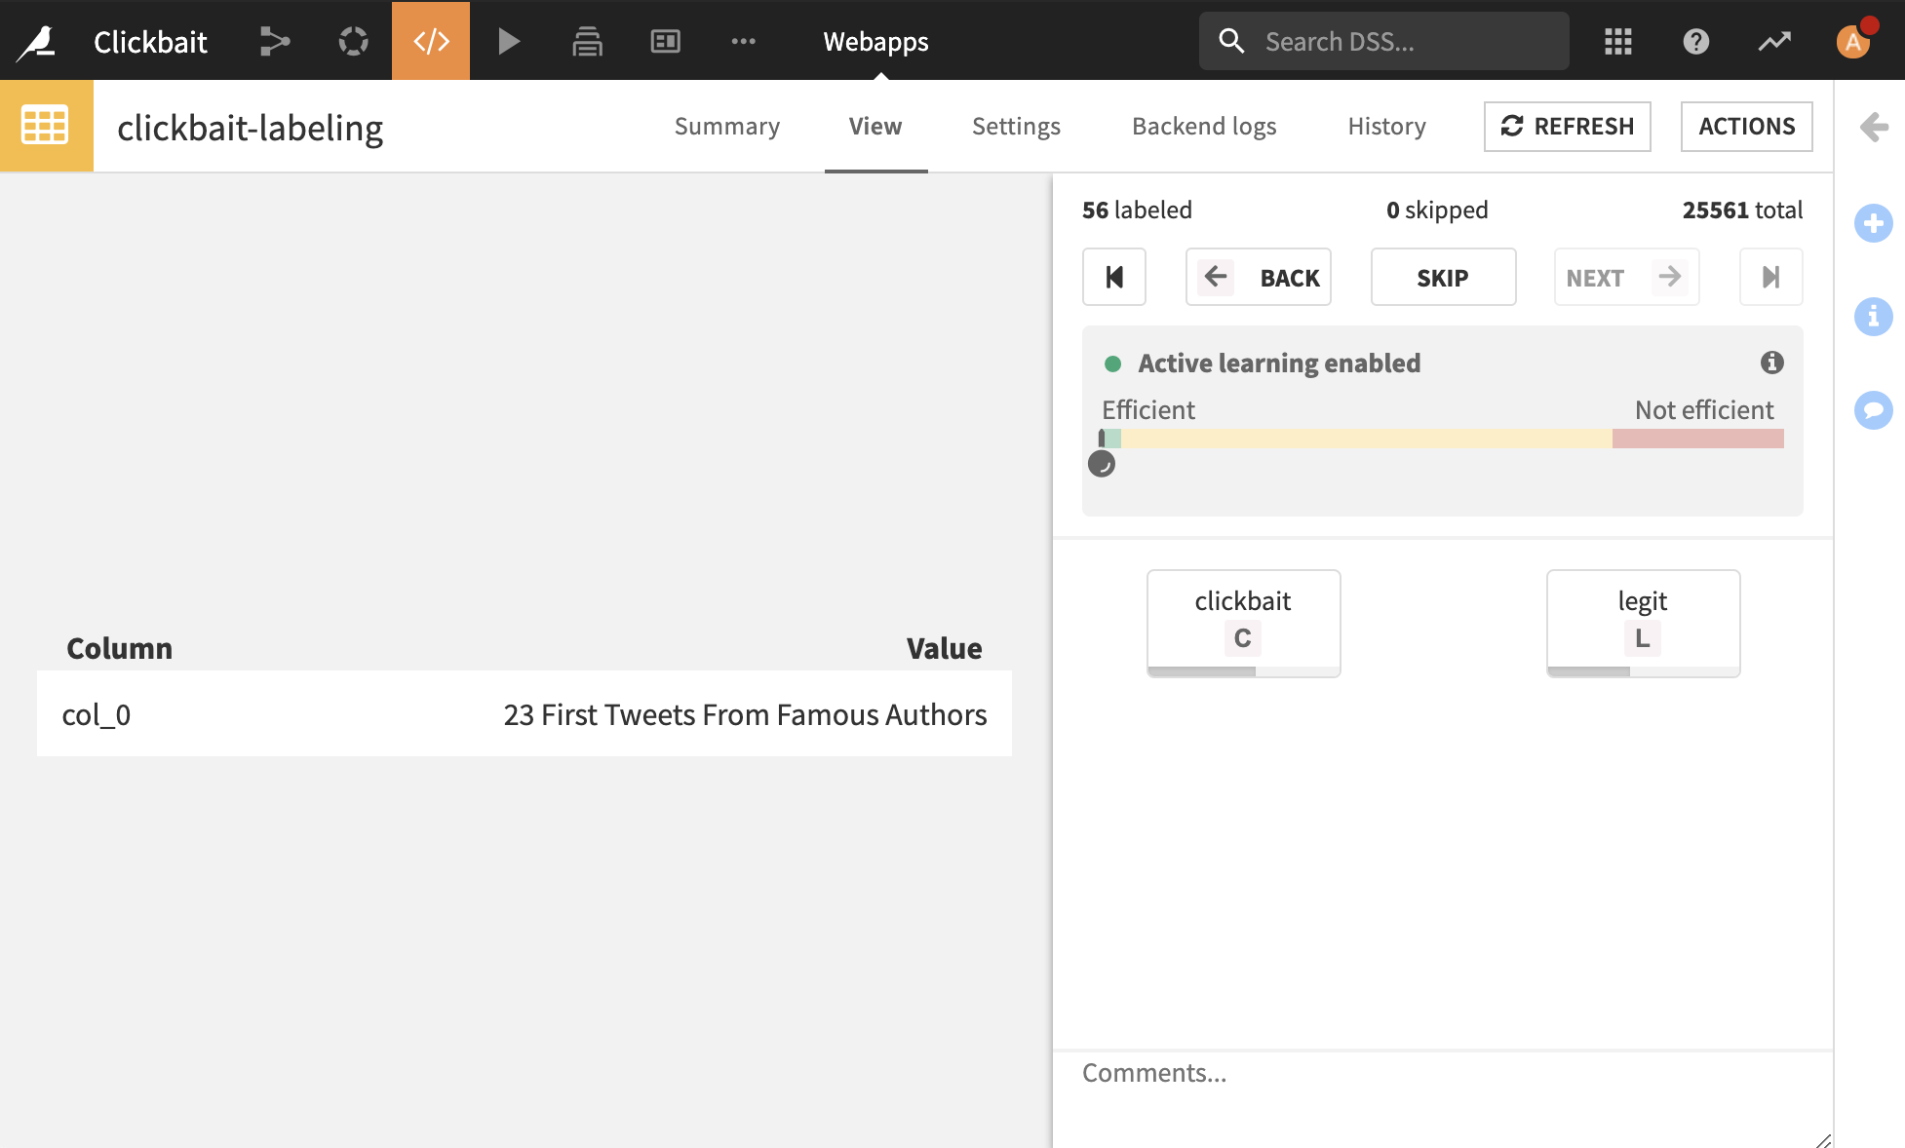
Task: Open the Wiki stack icon
Action: [x=587, y=41]
